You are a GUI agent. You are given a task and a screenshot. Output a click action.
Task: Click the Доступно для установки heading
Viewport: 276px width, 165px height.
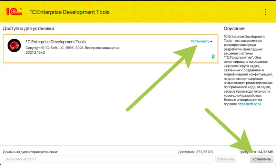[x=29, y=29]
